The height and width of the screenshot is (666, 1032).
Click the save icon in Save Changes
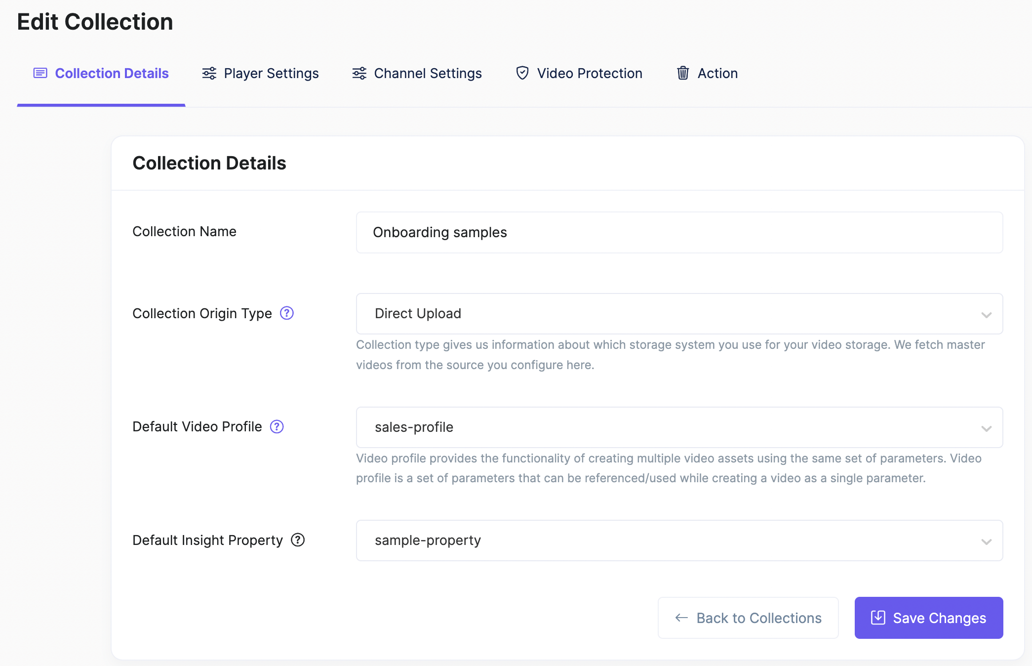pos(878,618)
